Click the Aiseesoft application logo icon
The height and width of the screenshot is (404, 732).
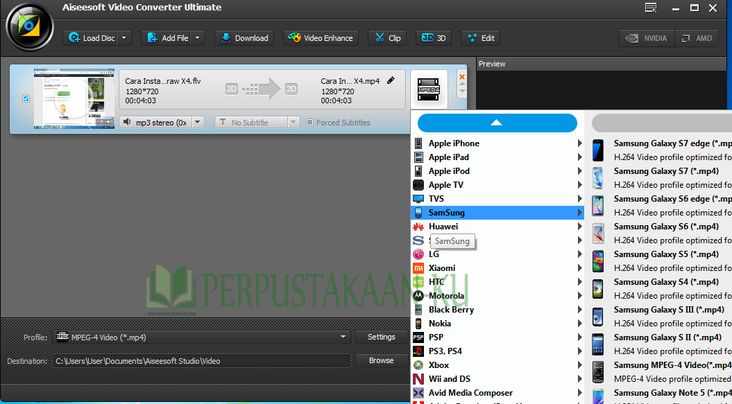[x=29, y=26]
